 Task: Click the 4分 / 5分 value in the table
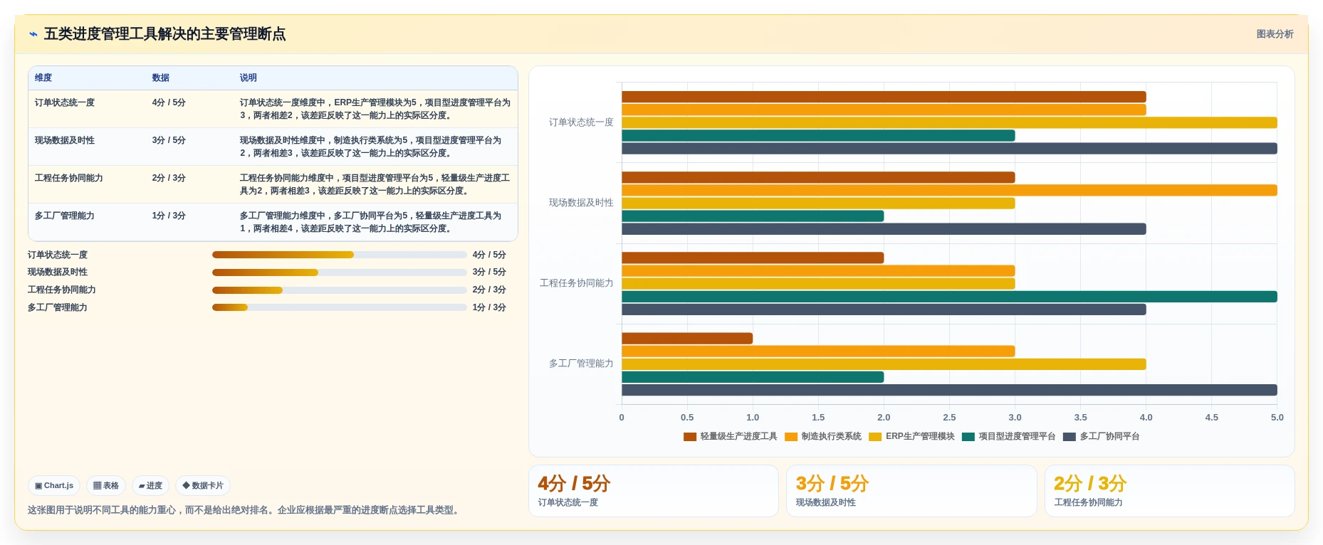[169, 102]
